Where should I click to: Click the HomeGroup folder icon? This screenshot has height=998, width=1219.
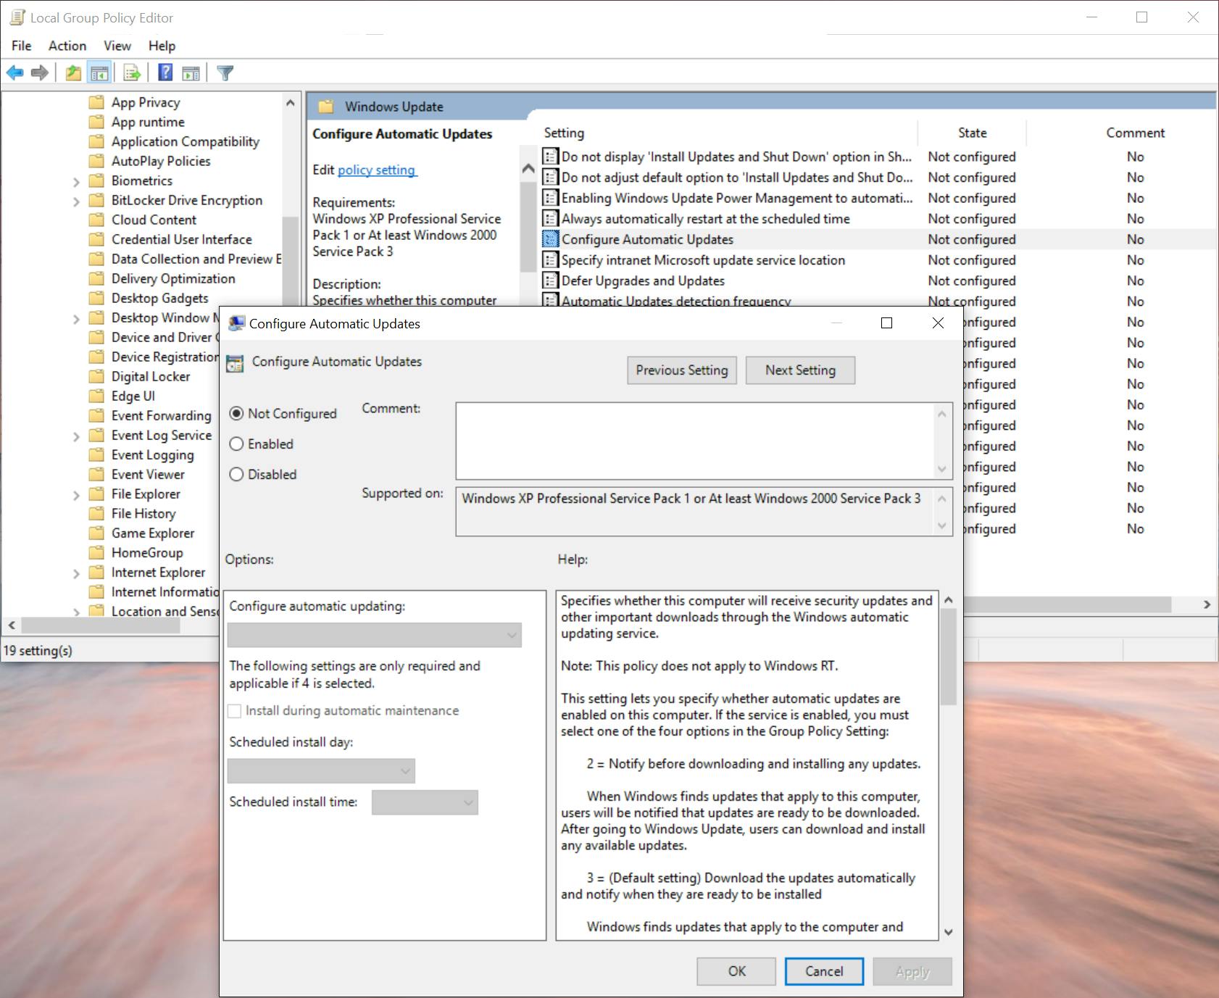(x=96, y=552)
